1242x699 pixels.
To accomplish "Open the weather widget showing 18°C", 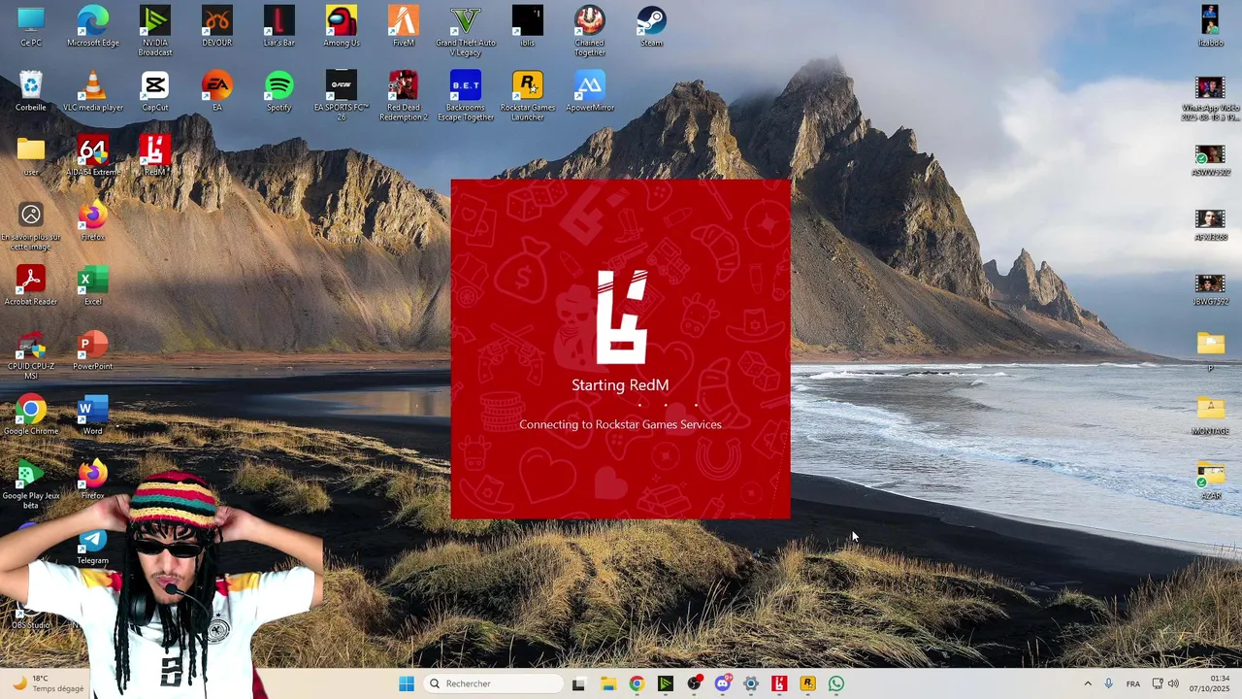I will 46,683.
